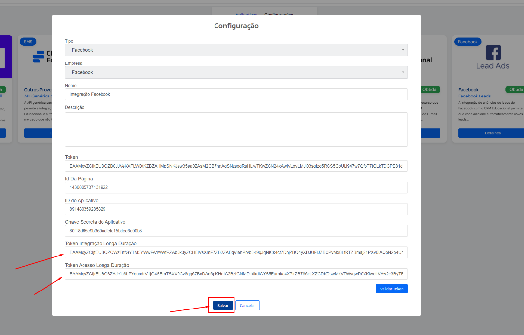Click the Token Integração Longa Duração field
The width and height of the screenshot is (524, 335).
[x=236, y=252]
